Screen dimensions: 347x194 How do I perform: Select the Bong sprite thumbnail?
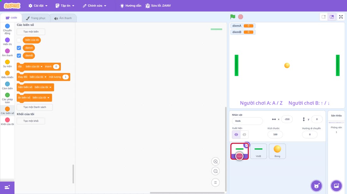277,151
